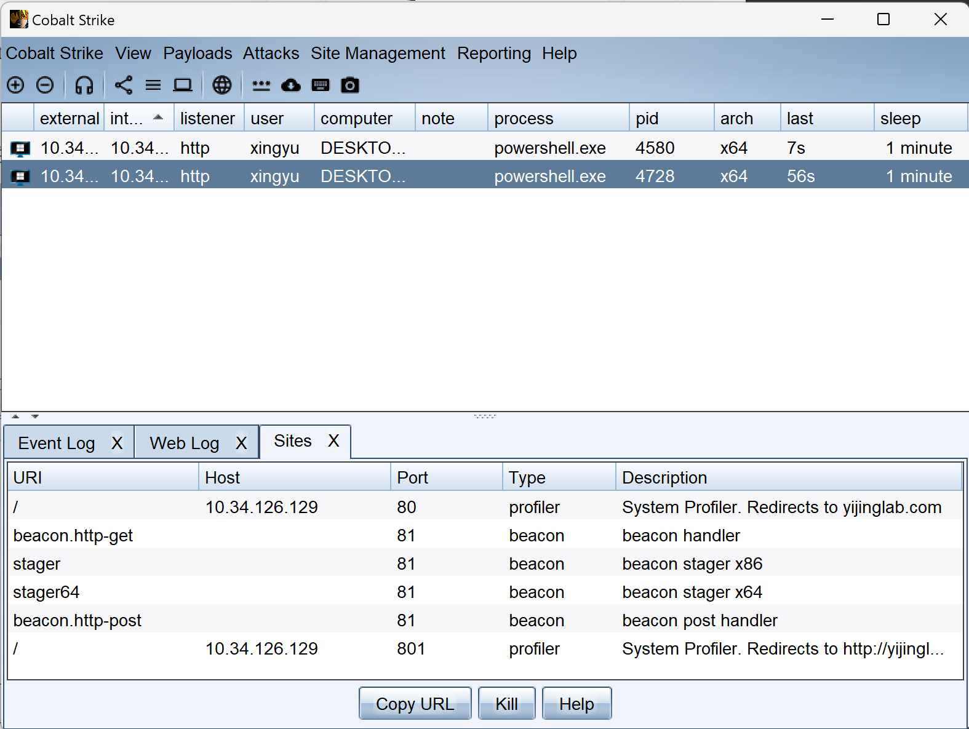This screenshot has width=969, height=729.
Task: Click the split pane divider handle
Action: 485,416
